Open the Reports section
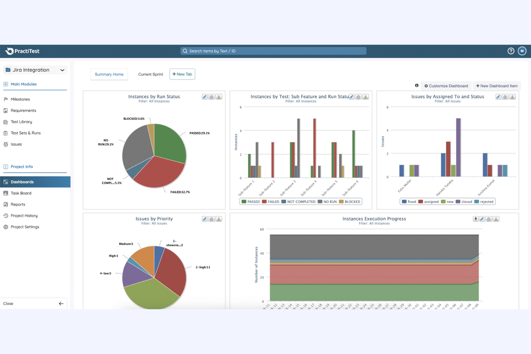The height and width of the screenshot is (354, 531). pyautogui.click(x=18, y=204)
